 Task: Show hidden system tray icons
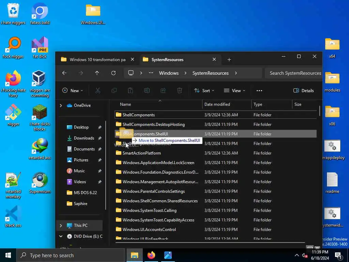[x=297, y=255]
